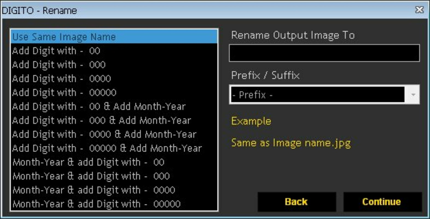Pick 'Month-Year & add Digit with - 00'

tap(114, 162)
